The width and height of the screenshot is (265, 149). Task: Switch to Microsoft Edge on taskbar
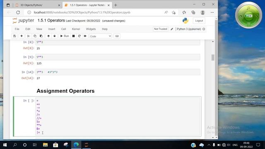pos(76,145)
